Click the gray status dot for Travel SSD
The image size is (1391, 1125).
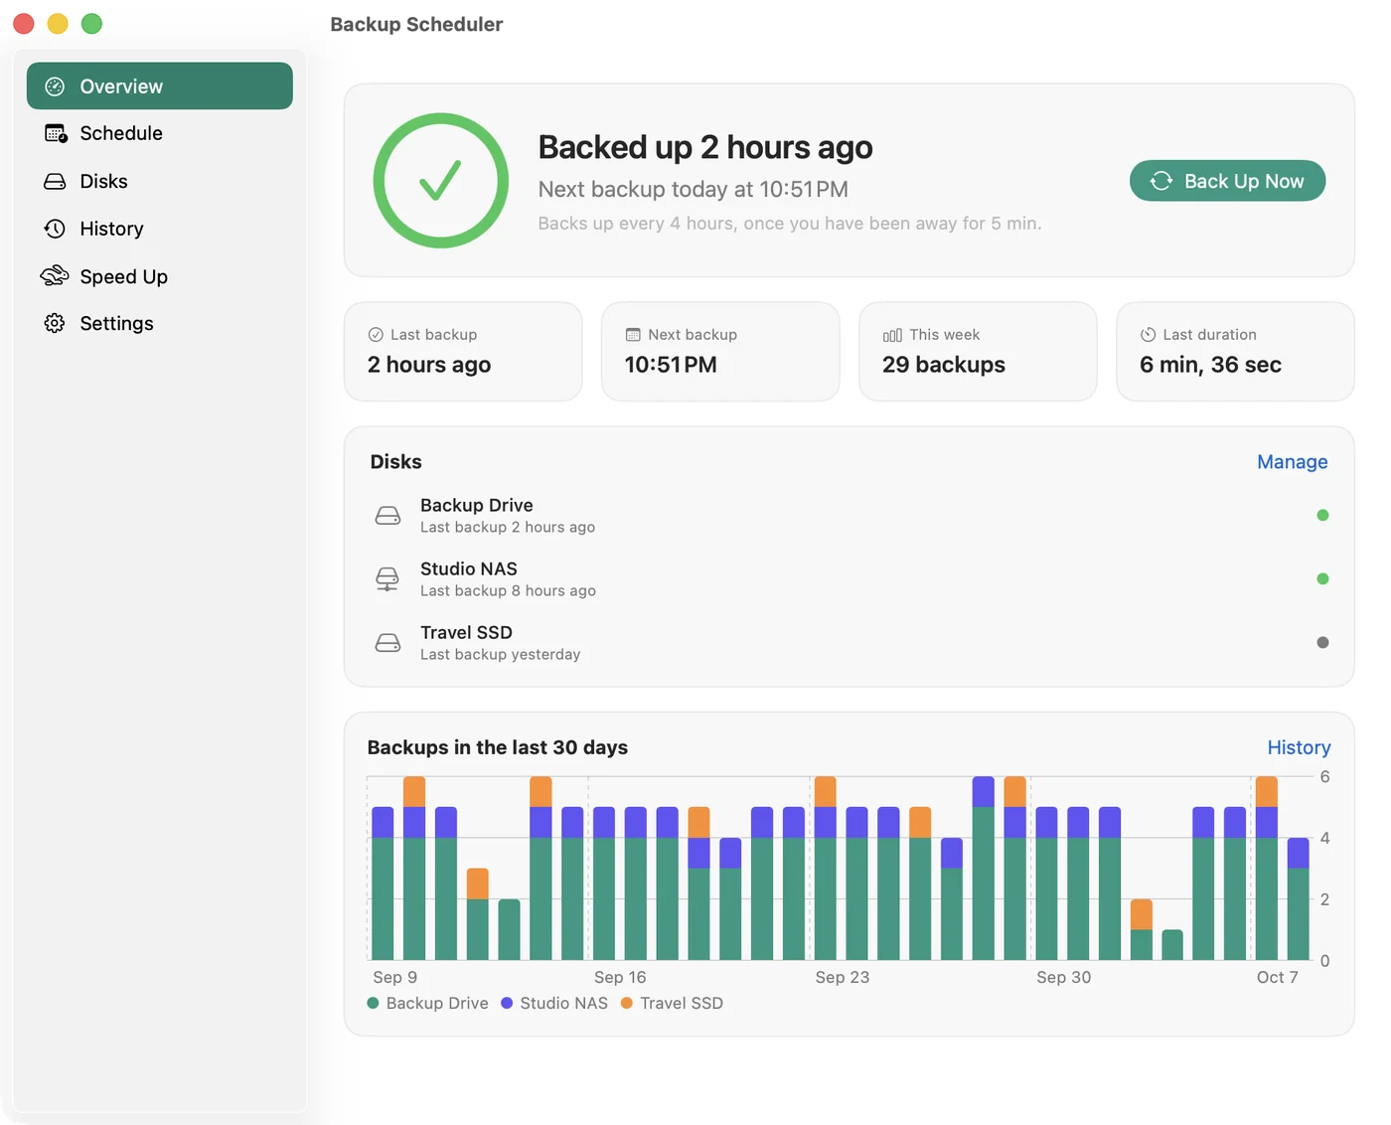(1322, 642)
